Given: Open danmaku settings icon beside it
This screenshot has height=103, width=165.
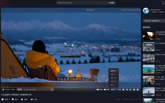Looking at the screenshot, I should click(x=21, y=90).
